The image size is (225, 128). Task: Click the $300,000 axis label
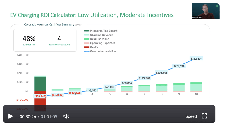pyautogui.click(x=23, y=64)
